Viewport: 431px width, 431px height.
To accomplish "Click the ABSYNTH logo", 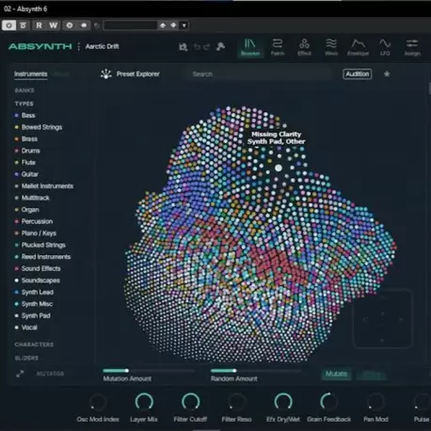I will point(40,46).
